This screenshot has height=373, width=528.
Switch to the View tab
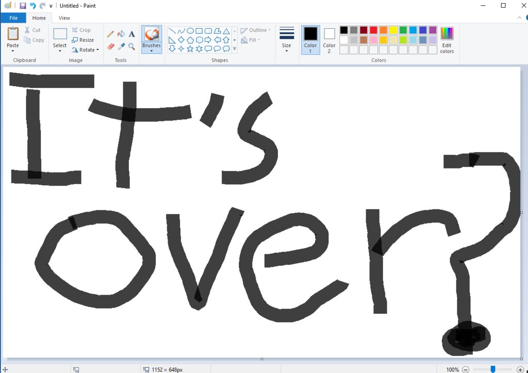(64, 18)
